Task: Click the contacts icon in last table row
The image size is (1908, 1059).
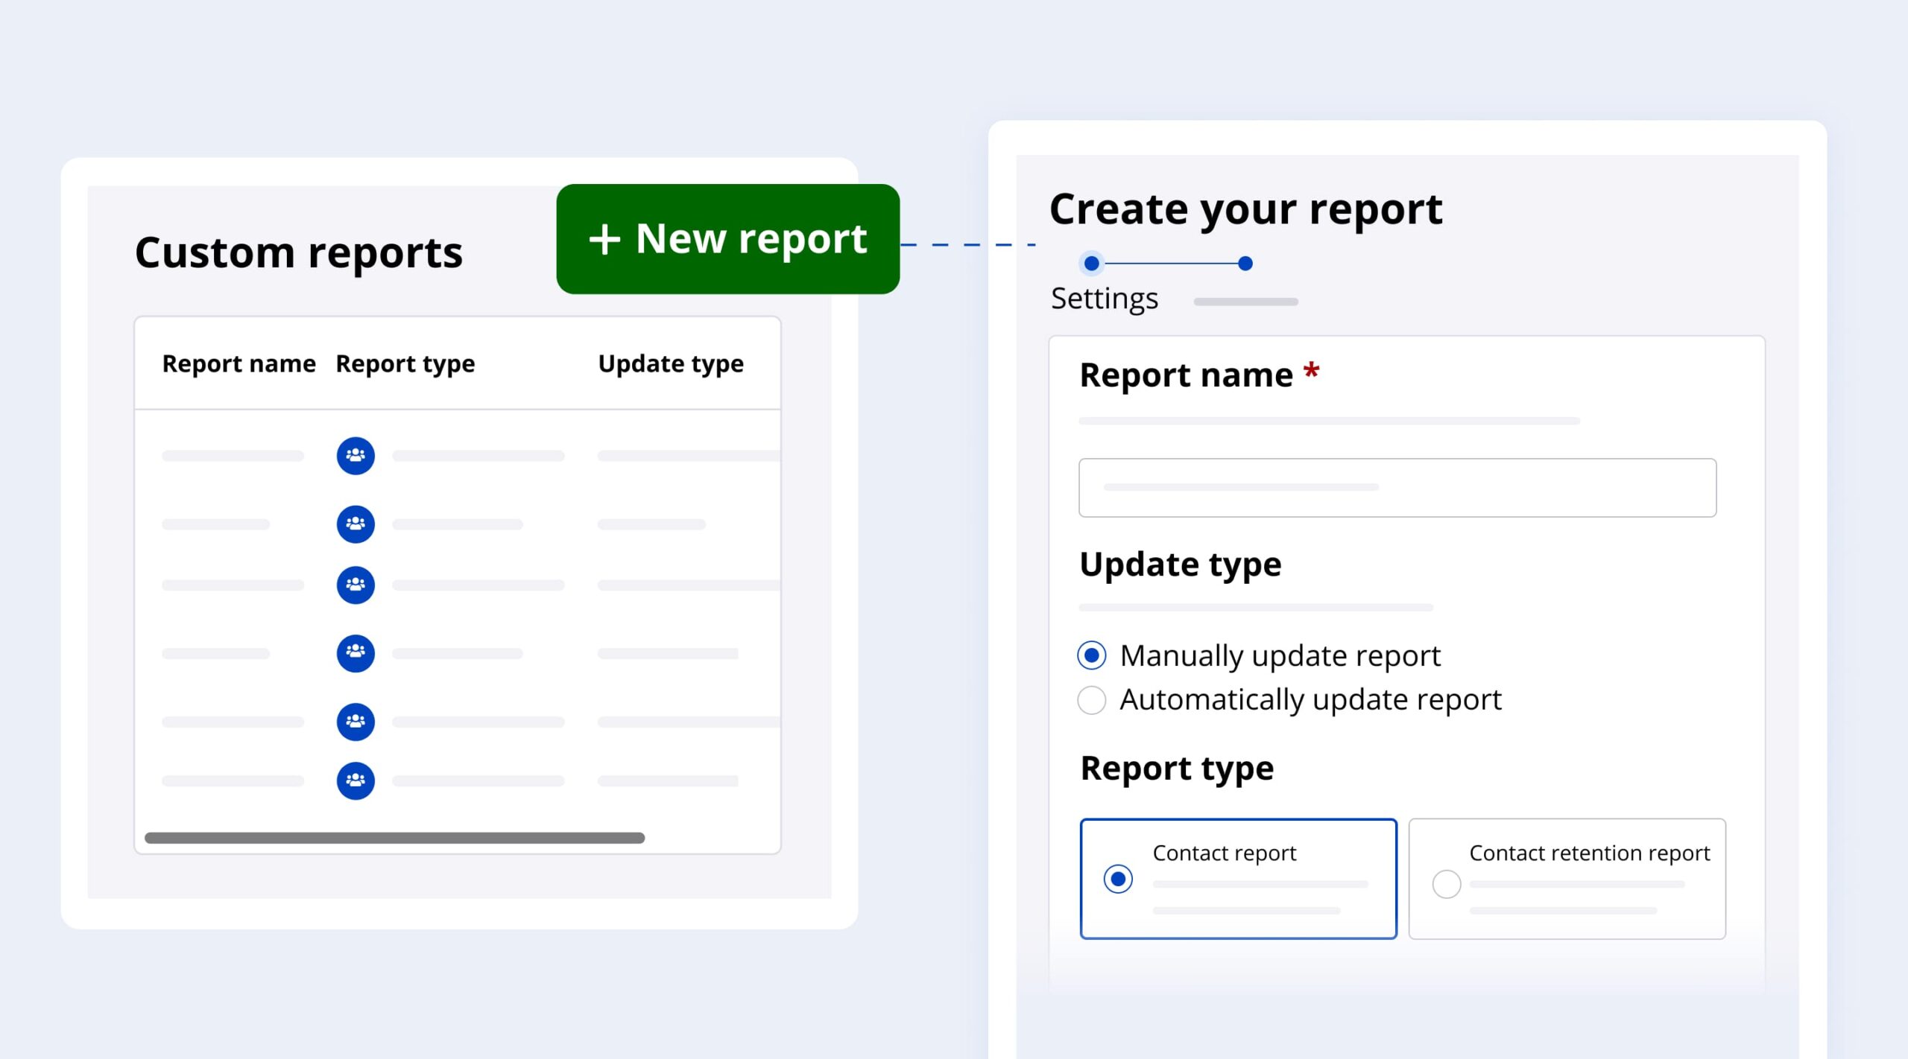Action: [356, 780]
